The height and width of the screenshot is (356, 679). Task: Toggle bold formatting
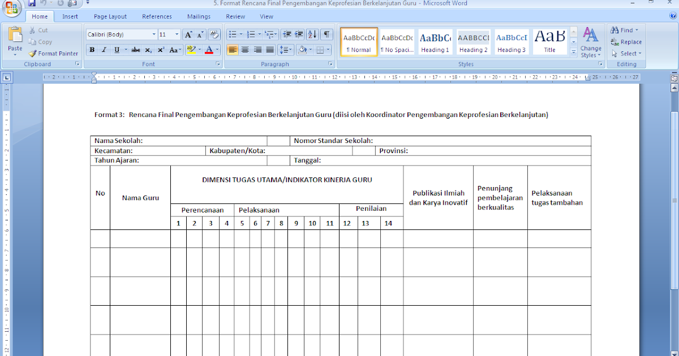click(x=92, y=50)
